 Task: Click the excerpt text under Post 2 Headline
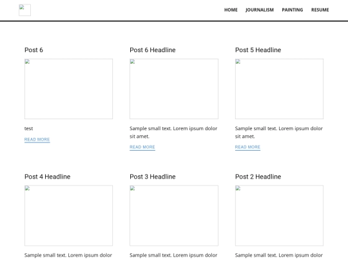(x=279, y=255)
